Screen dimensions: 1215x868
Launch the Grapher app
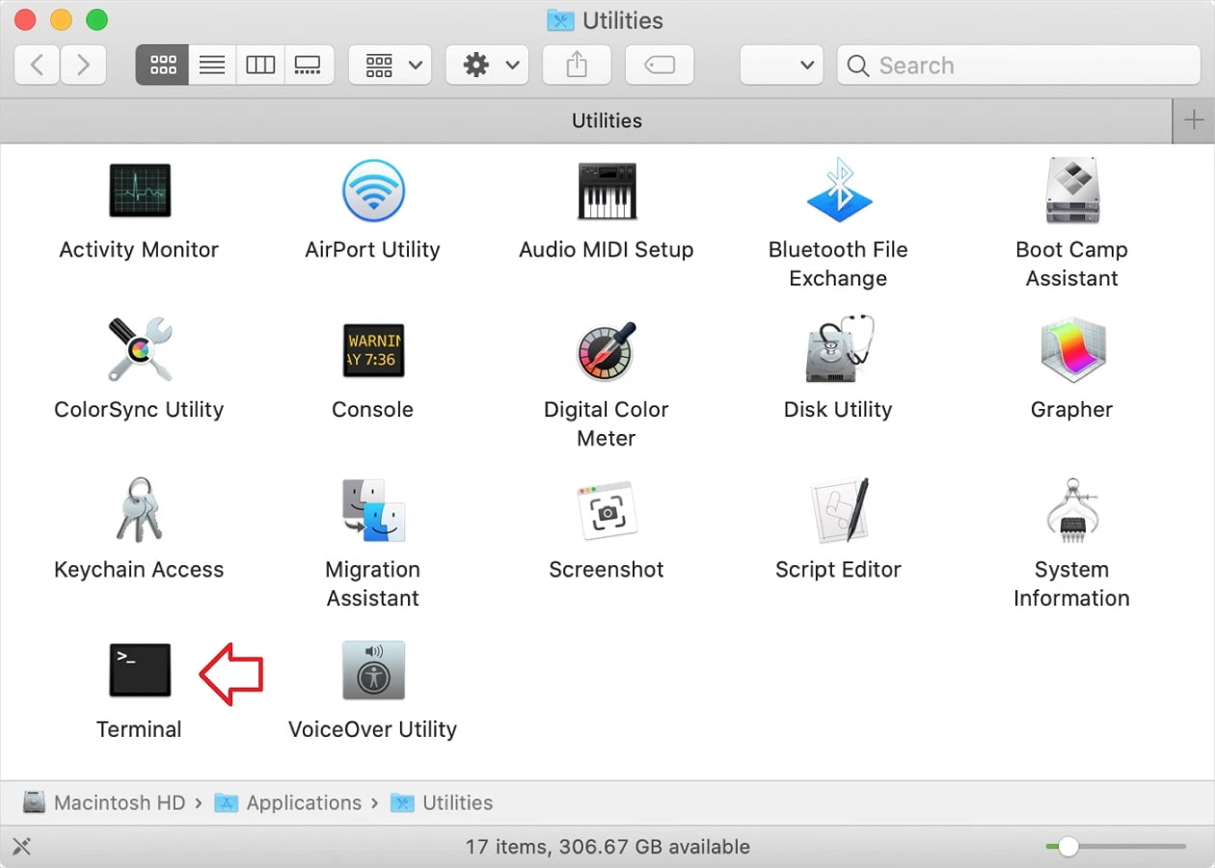coord(1072,350)
